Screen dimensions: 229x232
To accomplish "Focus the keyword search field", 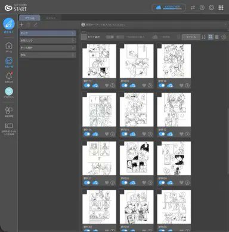I will coord(155,25).
